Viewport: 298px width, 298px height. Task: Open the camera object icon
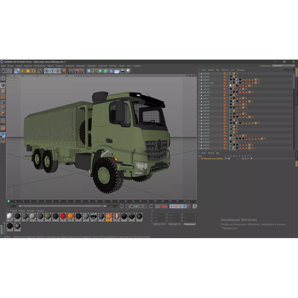(123, 71)
